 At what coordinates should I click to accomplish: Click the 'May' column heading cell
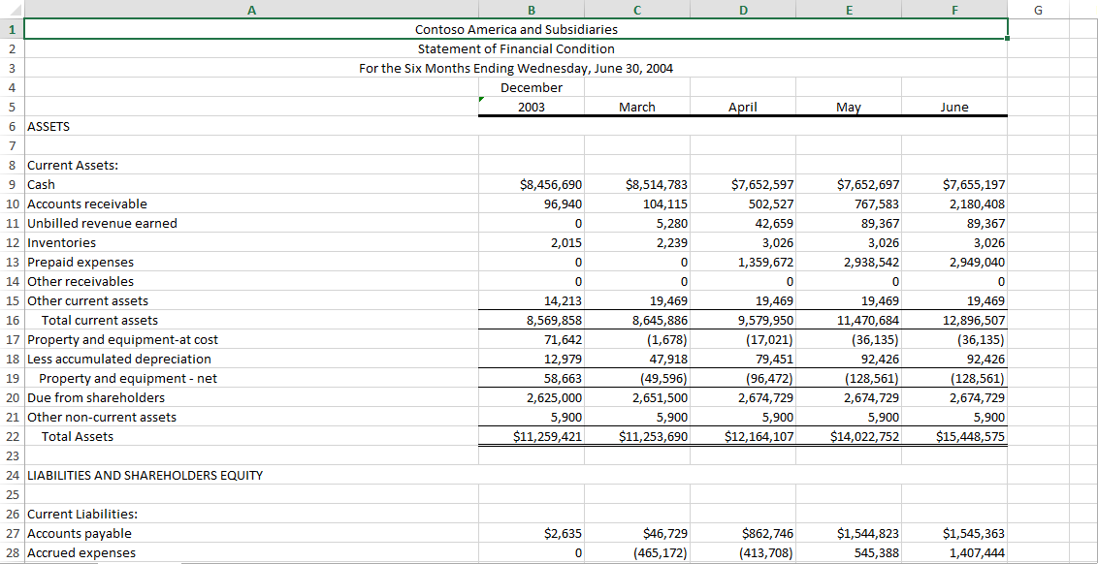849,107
